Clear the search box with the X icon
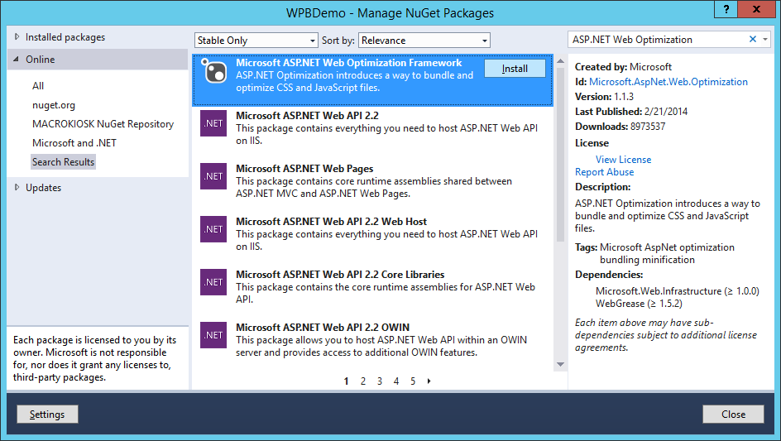Viewport: 781px width, 441px height. click(753, 39)
